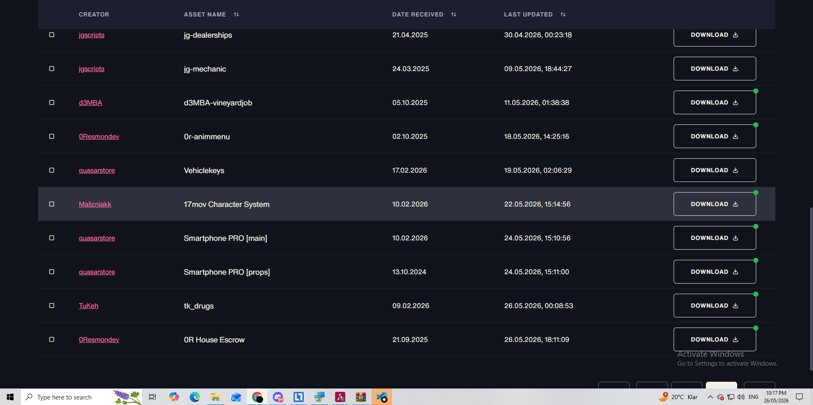Open 0Resmondev link for 0R House Escrow

pyautogui.click(x=99, y=340)
